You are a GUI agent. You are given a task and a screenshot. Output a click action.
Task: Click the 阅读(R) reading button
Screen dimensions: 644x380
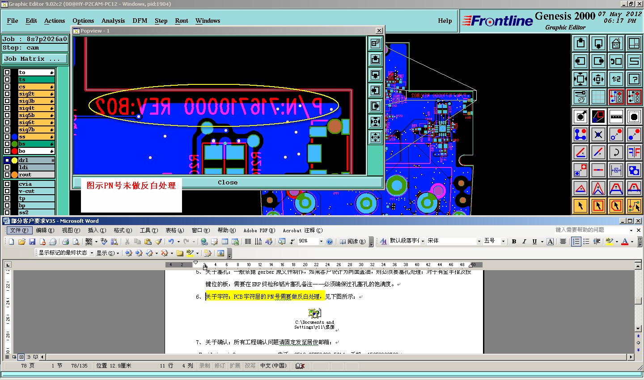352,242
